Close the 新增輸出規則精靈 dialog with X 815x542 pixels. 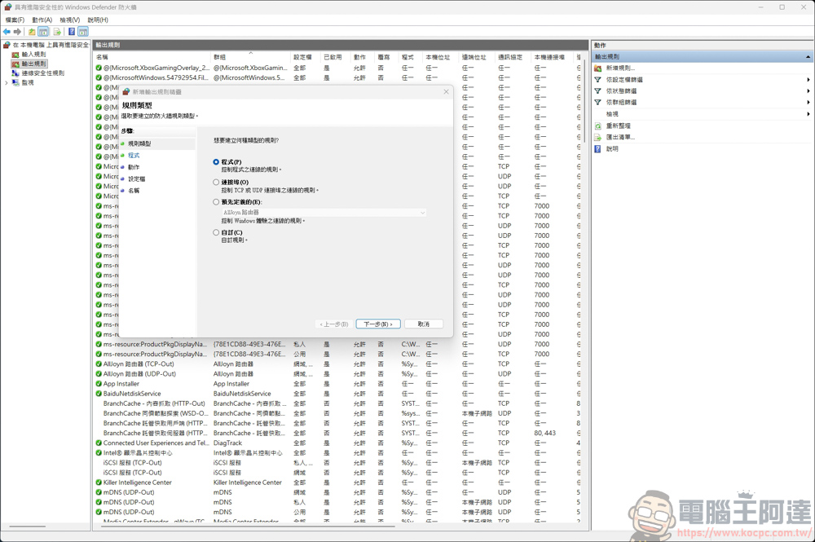coord(446,92)
